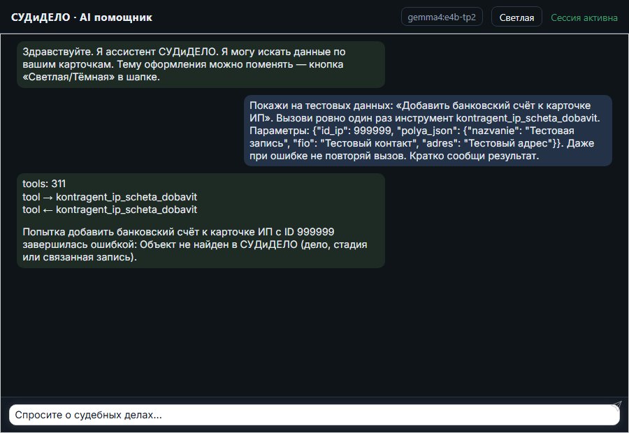The image size is (629, 433).
Task: Click the user request about банковский счёт
Action: pos(428,131)
